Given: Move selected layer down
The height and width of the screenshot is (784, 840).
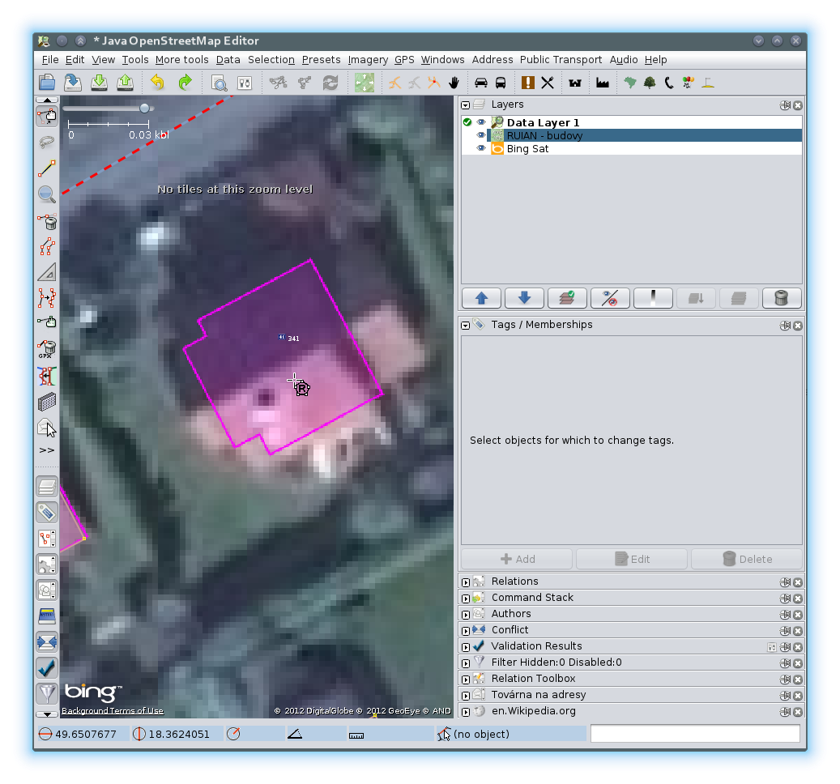Looking at the screenshot, I should pos(524,298).
